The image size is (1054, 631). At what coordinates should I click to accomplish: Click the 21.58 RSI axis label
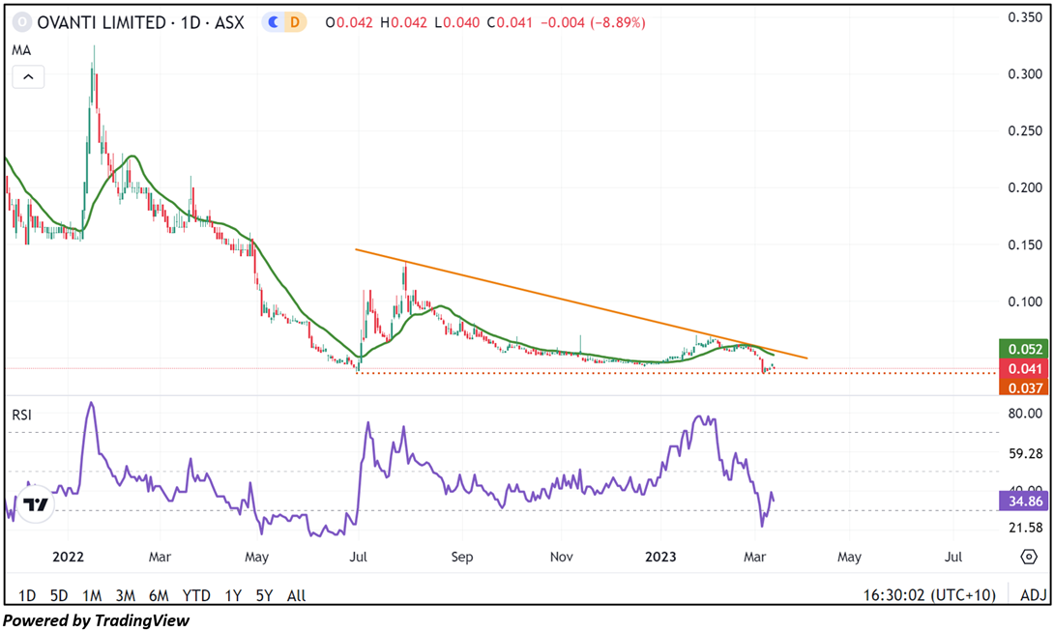click(1026, 528)
